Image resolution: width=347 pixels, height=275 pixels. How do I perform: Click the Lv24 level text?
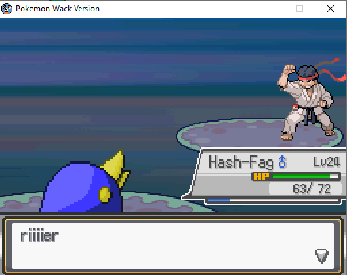tap(326, 161)
